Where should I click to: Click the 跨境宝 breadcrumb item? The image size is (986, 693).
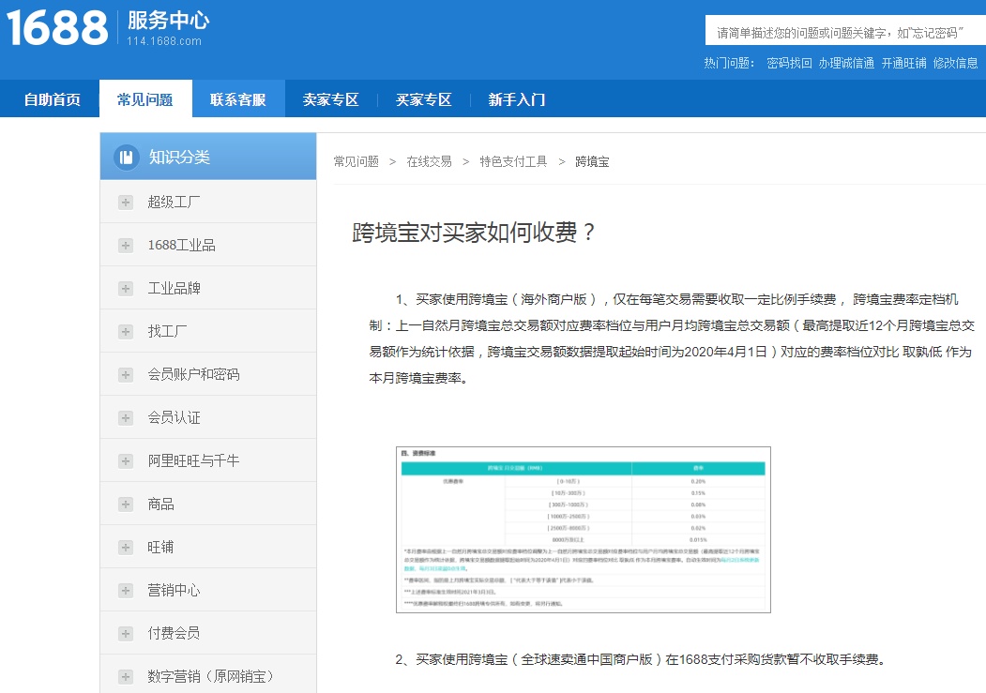pyautogui.click(x=592, y=161)
